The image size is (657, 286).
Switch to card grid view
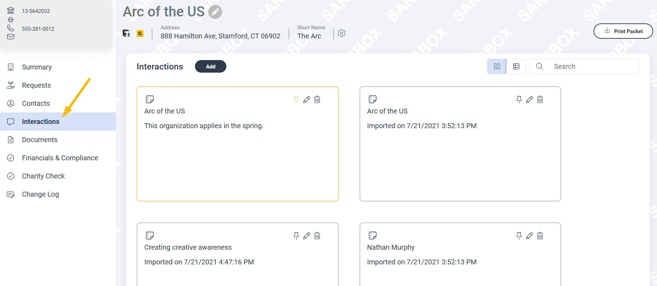tap(497, 66)
